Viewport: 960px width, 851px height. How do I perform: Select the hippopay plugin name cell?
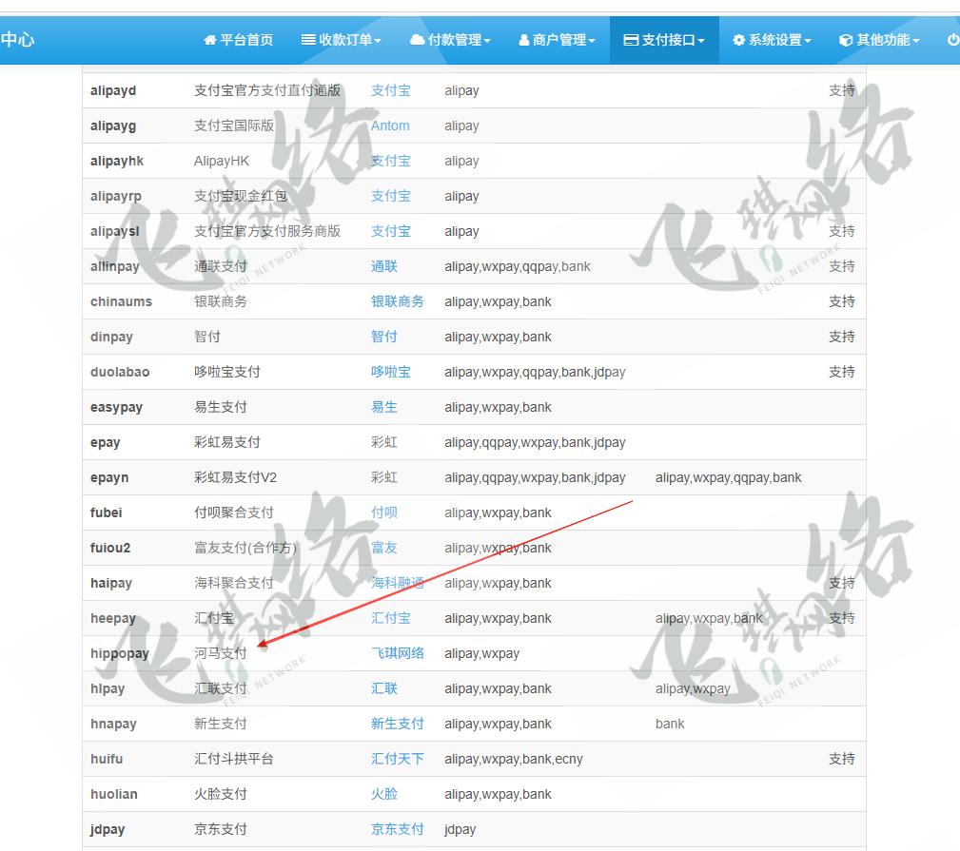click(119, 653)
